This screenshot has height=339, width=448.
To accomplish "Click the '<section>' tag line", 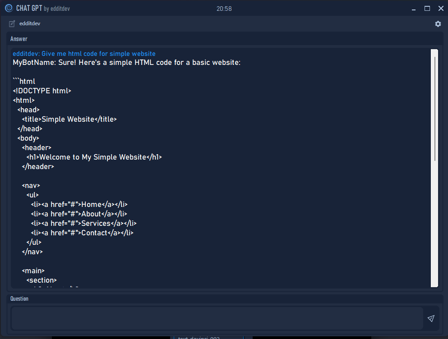I will click(42, 280).
